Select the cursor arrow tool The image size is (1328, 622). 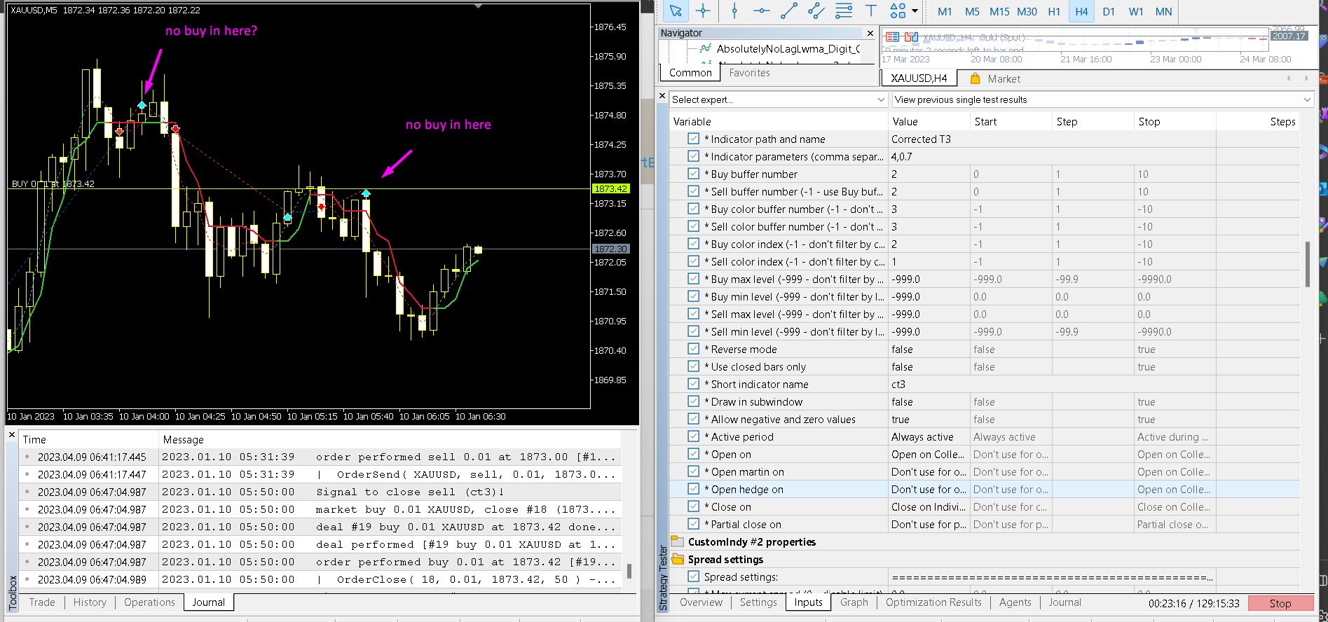coord(676,11)
